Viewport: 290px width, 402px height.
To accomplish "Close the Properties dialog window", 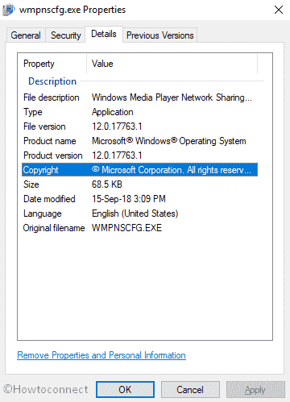I will tap(279, 10).
